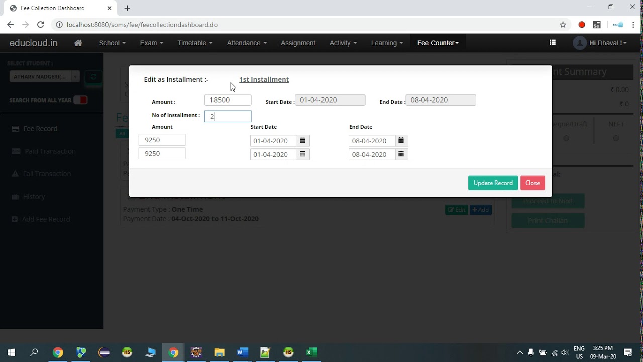
Task: Open notification center in system tray
Action: pyautogui.click(x=628, y=352)
